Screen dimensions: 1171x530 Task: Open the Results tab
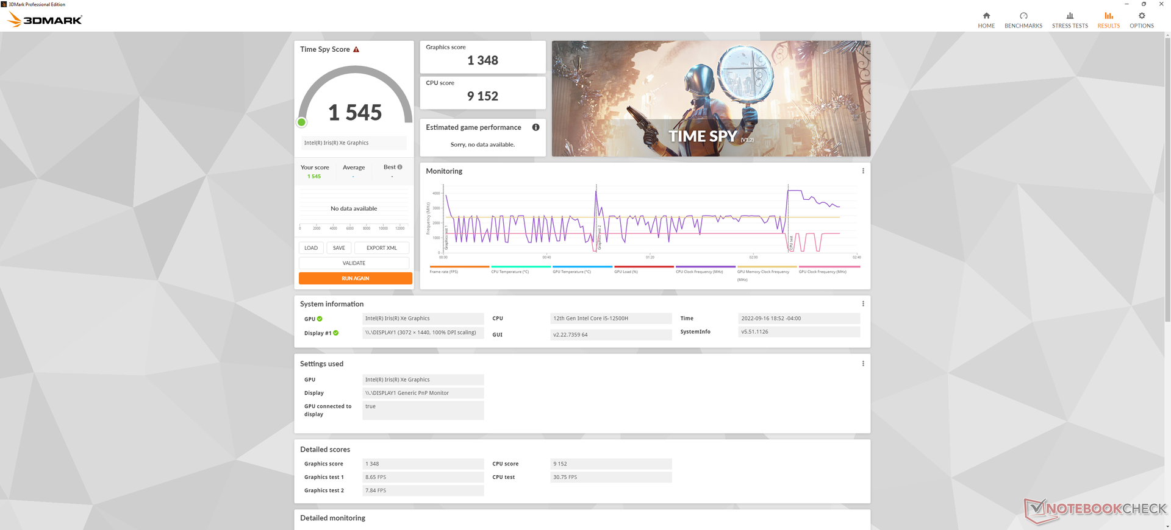click(x=1108, y=20)
